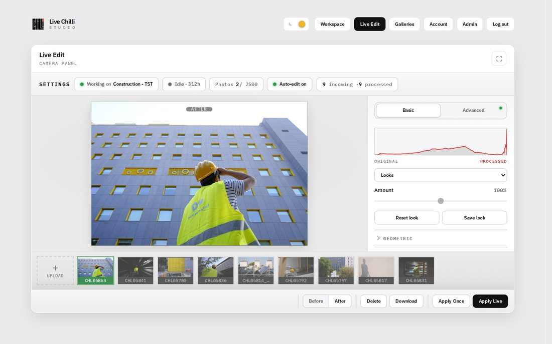Select thumbnail CHL05831
The image size is (552, 344).
coord(417,270)
